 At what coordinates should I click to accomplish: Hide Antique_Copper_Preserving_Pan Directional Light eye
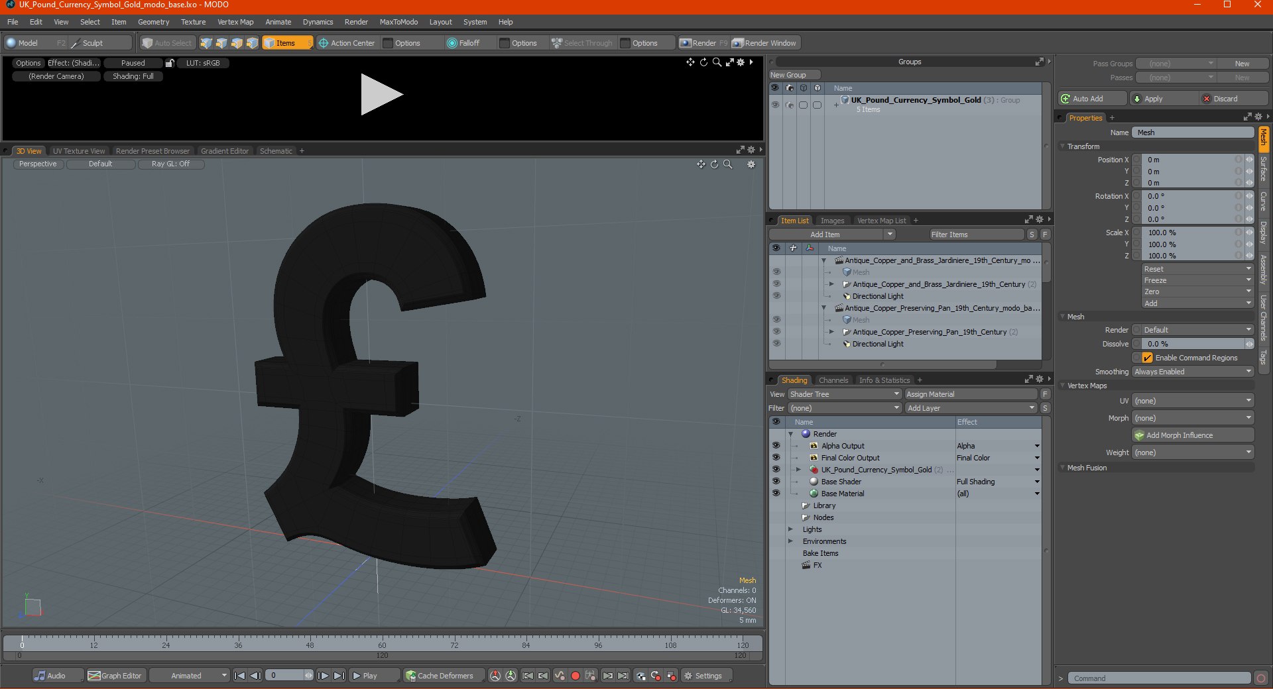click(x=776, y=344)
